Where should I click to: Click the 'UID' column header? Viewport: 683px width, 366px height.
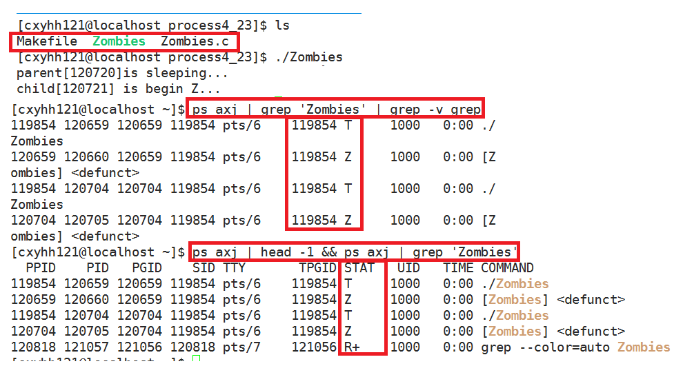tap(408, 267)
